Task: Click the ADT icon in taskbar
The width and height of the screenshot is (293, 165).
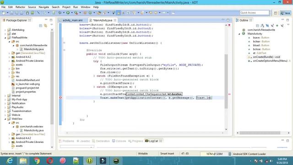Action: [x=90, y=161]
